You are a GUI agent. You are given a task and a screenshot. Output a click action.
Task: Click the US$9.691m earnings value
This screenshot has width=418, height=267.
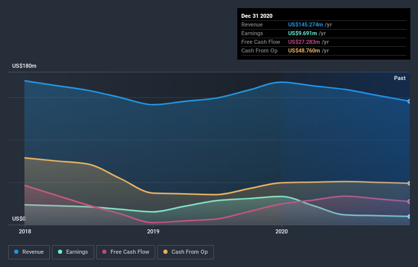[302, 33]
